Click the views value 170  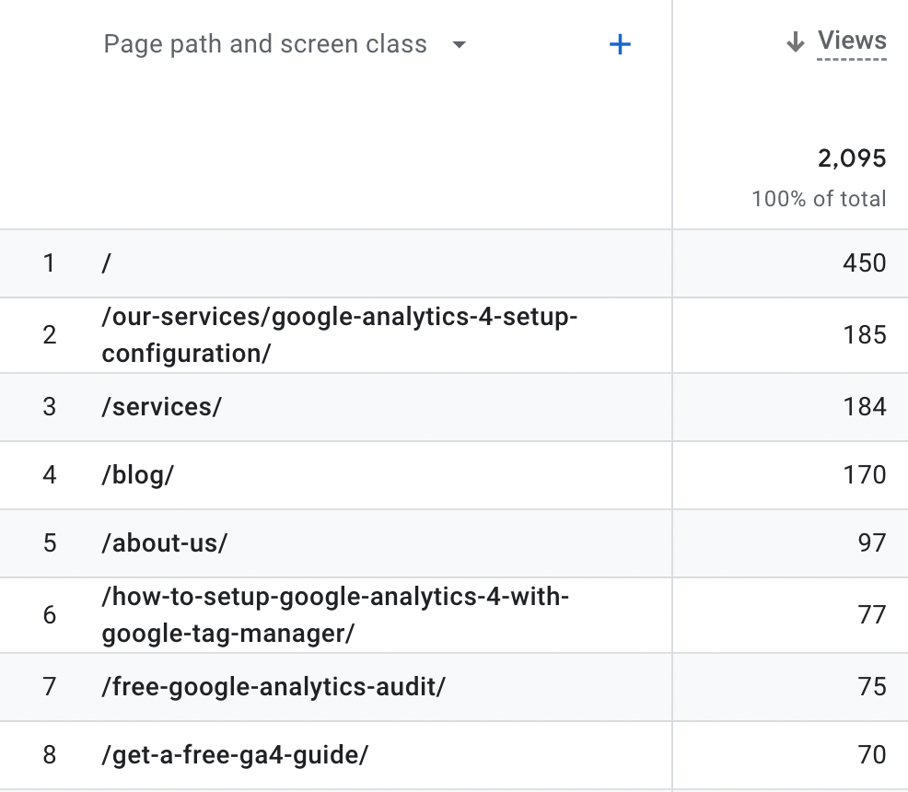pos(865,475)
